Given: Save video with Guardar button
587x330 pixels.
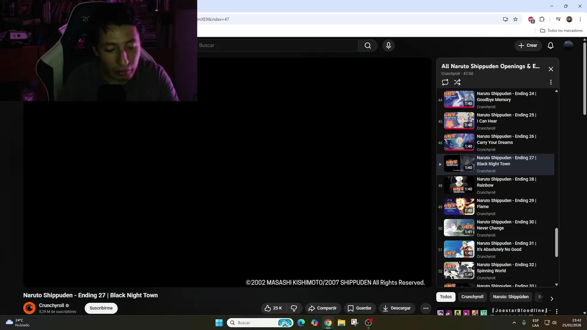Looking at the screenshot, I should click(360, 308).
